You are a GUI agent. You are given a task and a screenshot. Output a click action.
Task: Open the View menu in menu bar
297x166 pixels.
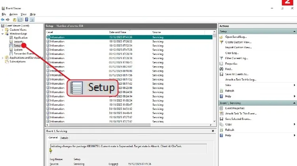coord(23,14)
